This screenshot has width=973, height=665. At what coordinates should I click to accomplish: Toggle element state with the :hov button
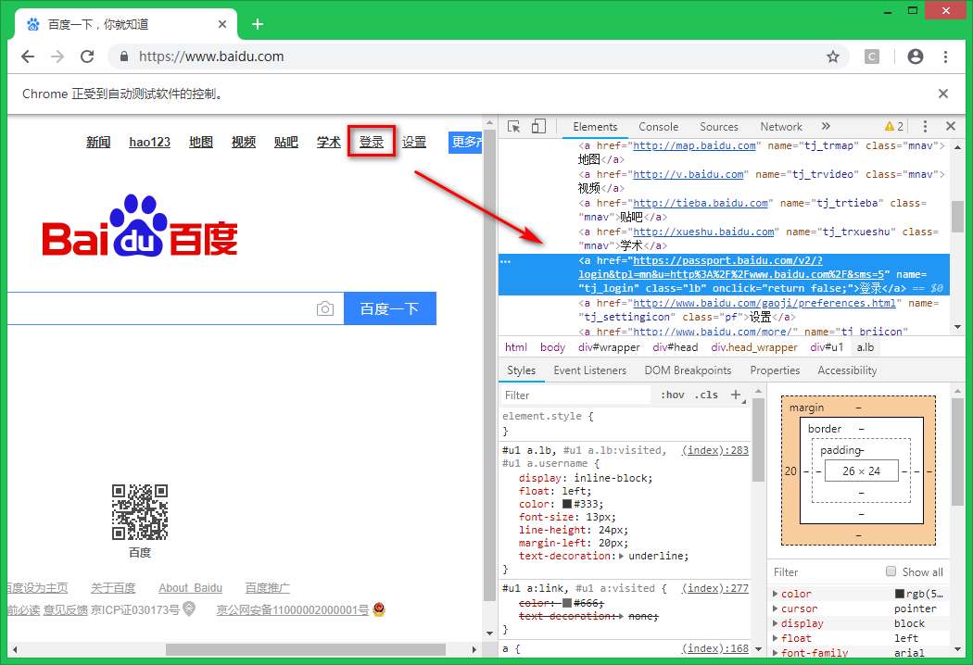click(672, 394)
